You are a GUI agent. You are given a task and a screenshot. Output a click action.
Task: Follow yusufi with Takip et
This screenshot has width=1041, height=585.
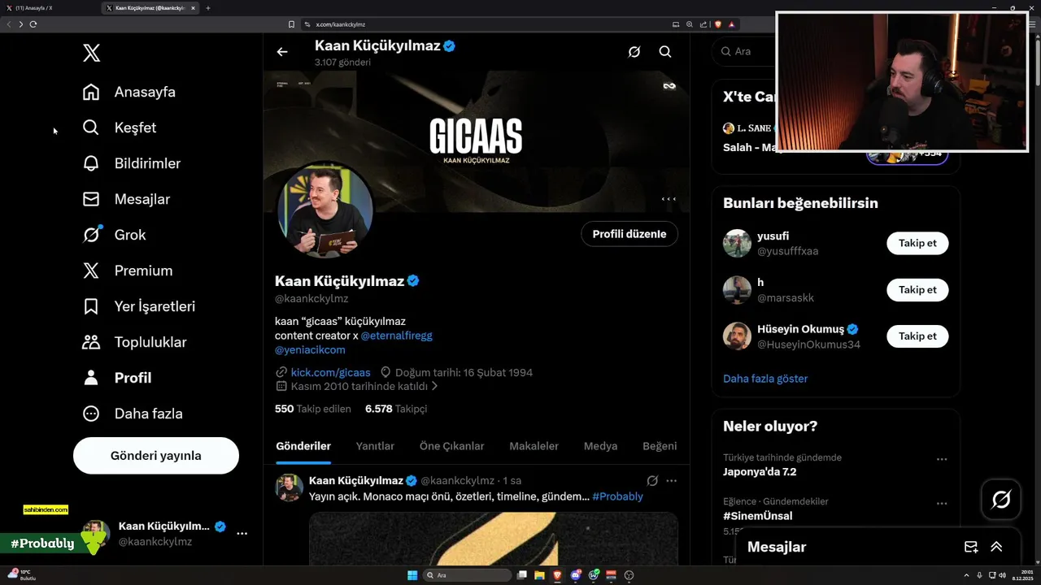coord(917,243)
